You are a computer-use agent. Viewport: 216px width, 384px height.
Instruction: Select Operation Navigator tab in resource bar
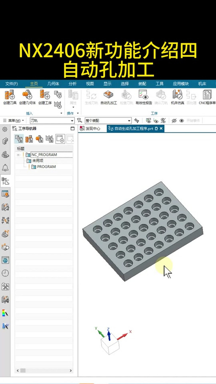click(x=5, y=181)
